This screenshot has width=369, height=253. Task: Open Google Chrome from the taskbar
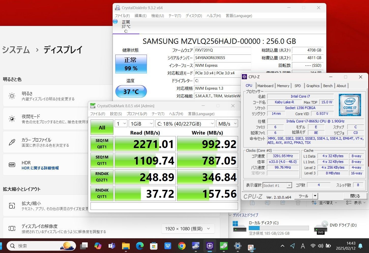pyautogui.click(x=182, y=246)
